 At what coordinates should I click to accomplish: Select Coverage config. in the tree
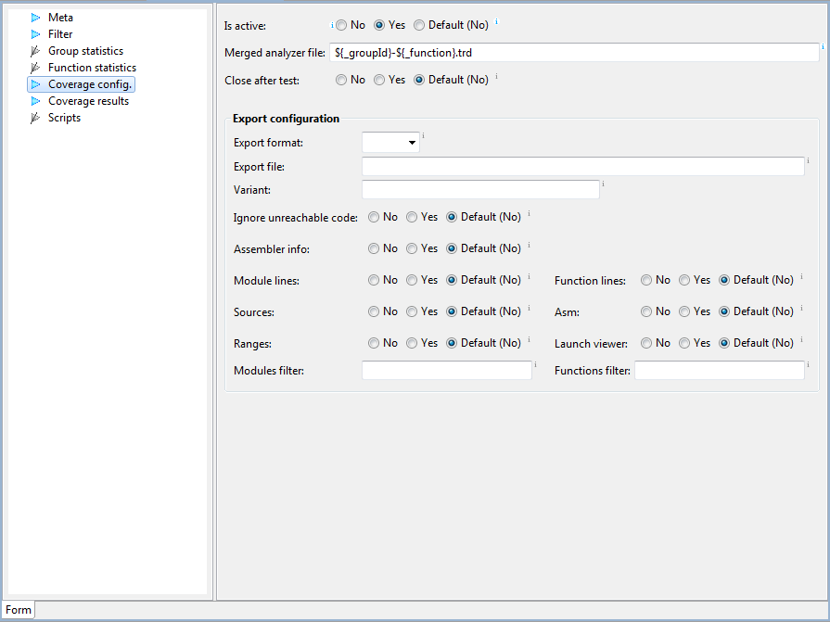click(89, 84)
